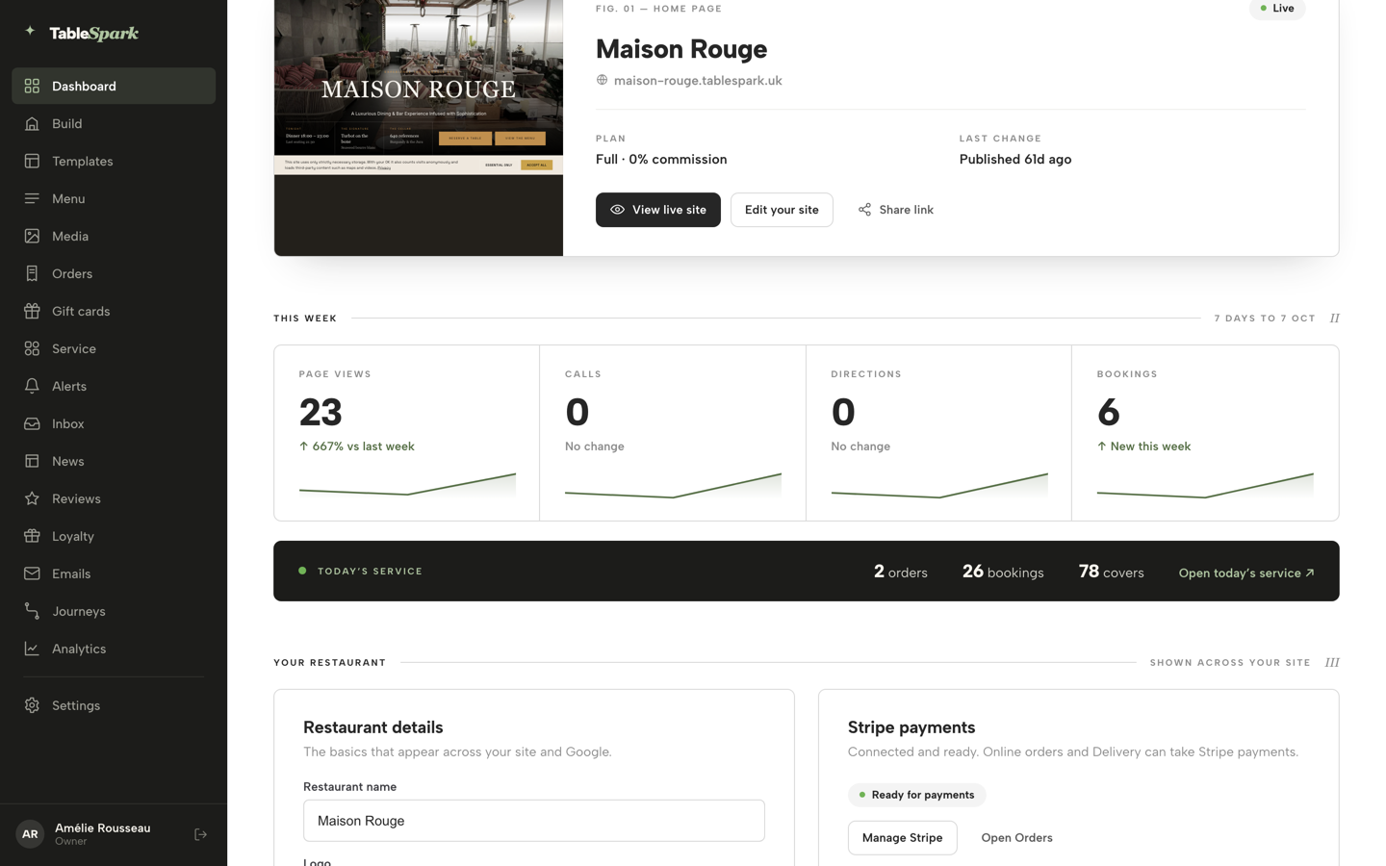Click Edit your site button
The width and height of the screenshot is (1386, 866).
click(x=782, y=210)
